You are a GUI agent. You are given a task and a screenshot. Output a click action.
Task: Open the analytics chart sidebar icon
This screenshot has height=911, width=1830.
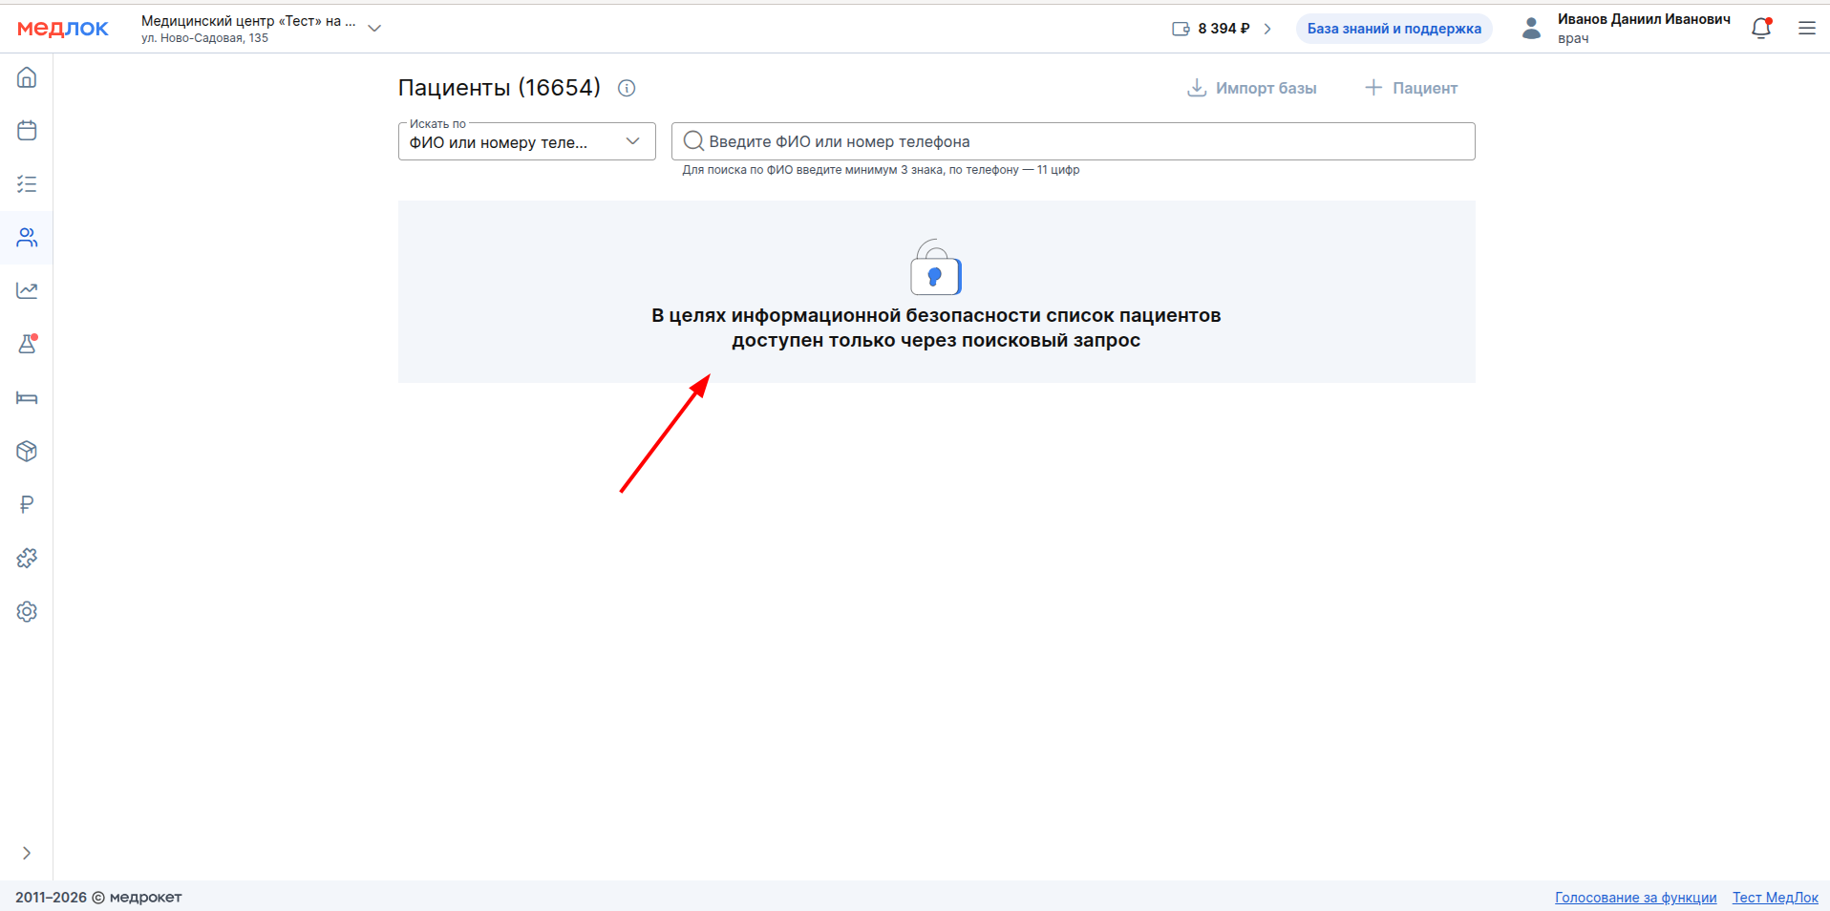point(27,290)
